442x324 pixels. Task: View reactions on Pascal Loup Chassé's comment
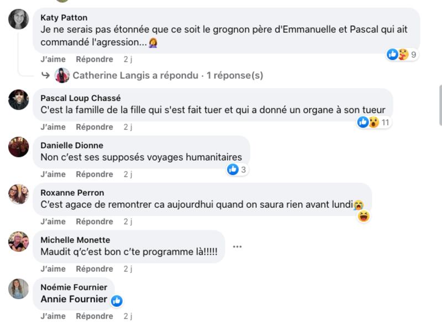[374, 122]
